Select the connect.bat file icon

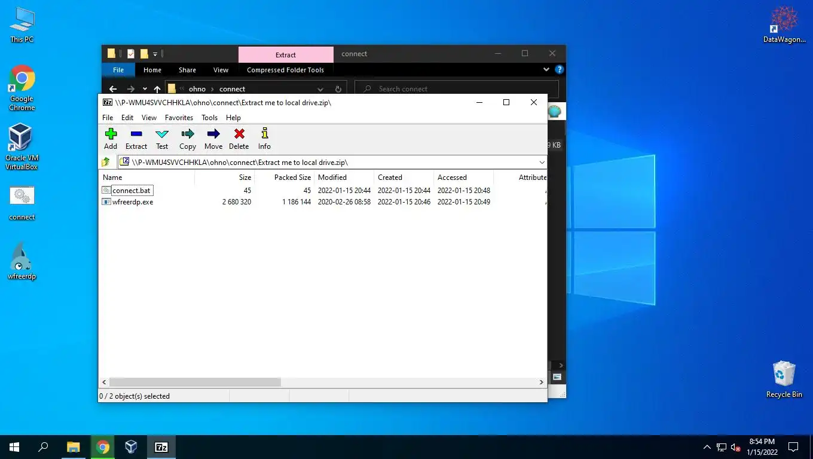[x=106, y=191]
